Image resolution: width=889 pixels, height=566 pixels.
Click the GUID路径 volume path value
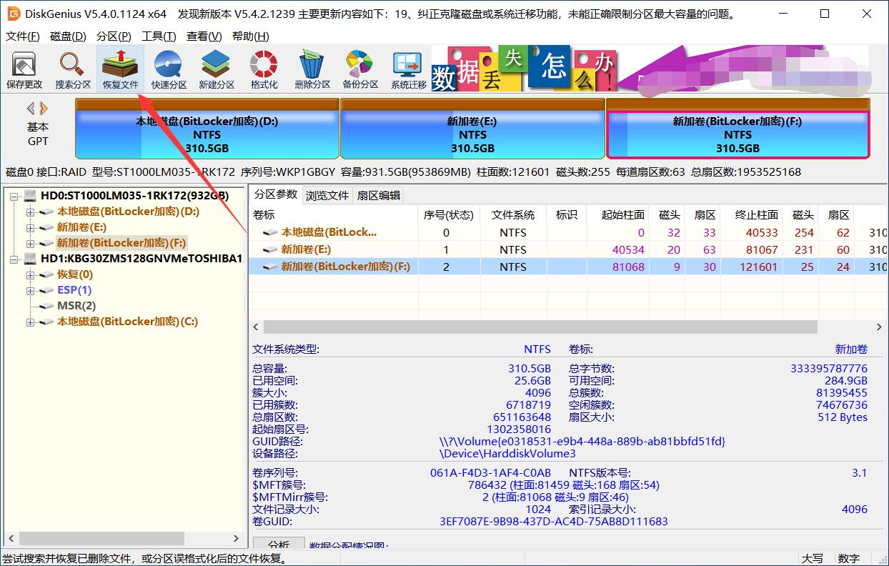[x=582, y=442]
